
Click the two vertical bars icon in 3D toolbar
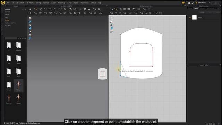point(89,9)
